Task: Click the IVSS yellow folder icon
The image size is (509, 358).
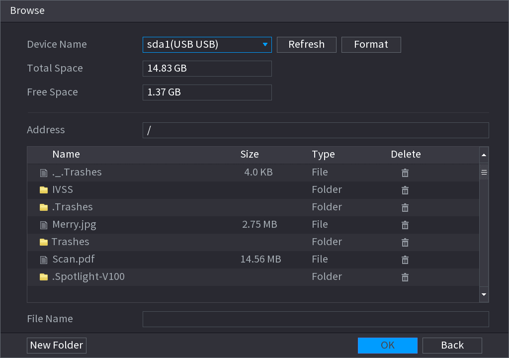Action: click(x=44, y=190)
